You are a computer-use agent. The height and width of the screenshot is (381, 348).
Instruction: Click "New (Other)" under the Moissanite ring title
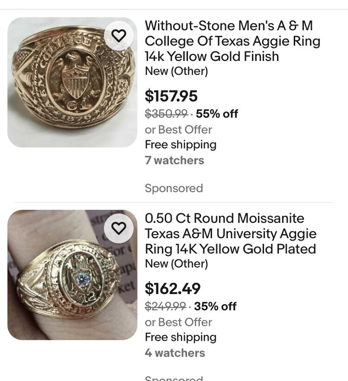tap(176, 264)
